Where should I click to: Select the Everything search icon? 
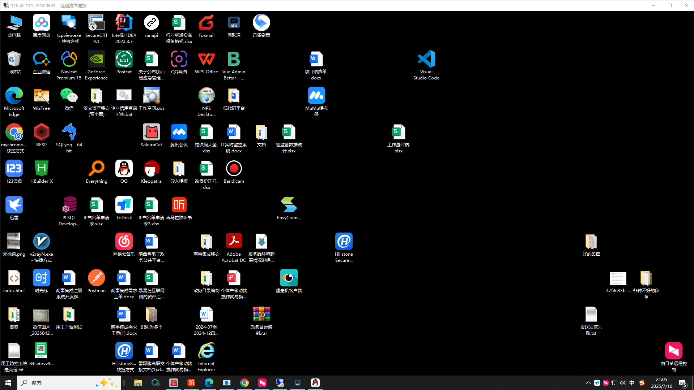point(97,172)
